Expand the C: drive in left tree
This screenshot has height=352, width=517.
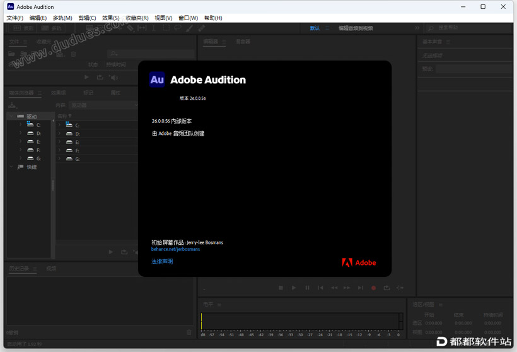[x=20, y=125]
